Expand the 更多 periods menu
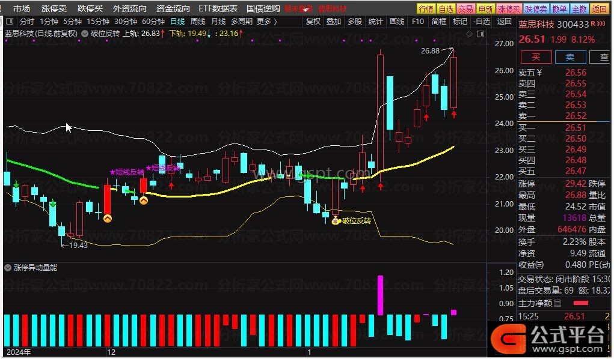This screenshot has width=614, height=359. 266,22
